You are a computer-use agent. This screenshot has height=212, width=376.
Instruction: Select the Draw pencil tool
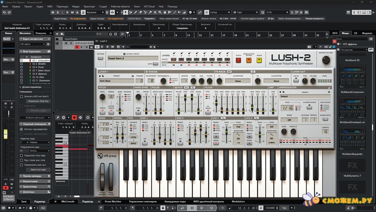(x=135, y=12)
